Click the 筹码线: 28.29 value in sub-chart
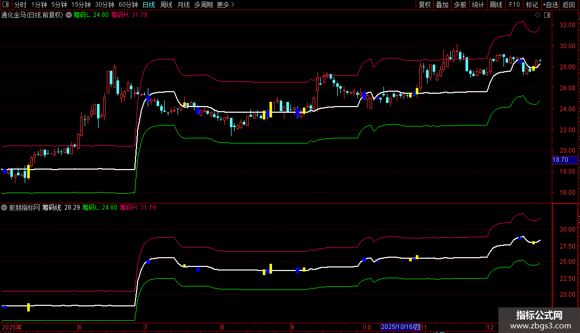 pos(61,207)
